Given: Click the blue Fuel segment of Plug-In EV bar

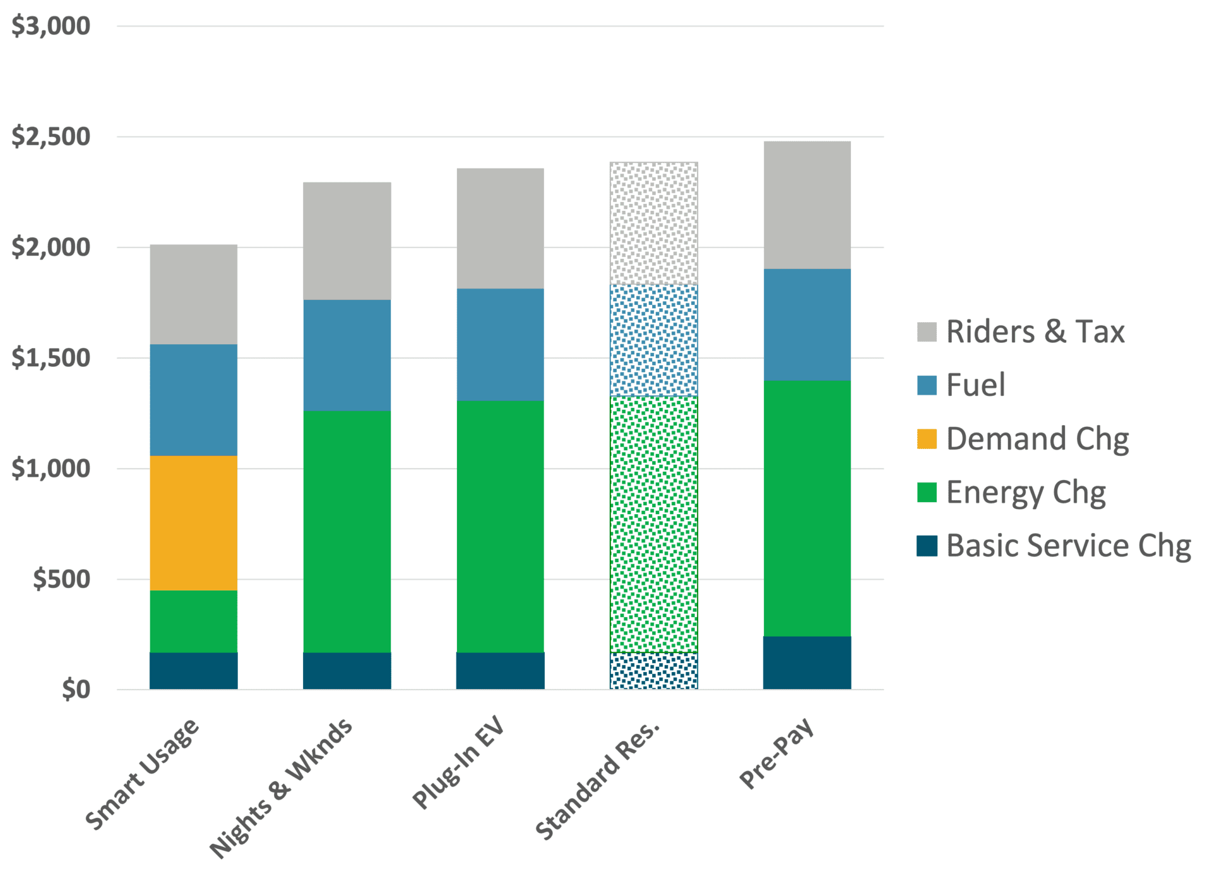Looking at the screenshot, I should tap(500, 344).
